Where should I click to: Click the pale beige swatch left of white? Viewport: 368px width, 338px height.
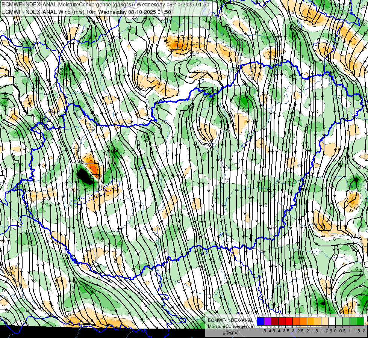pyautogui.click(x=325, y=321)
